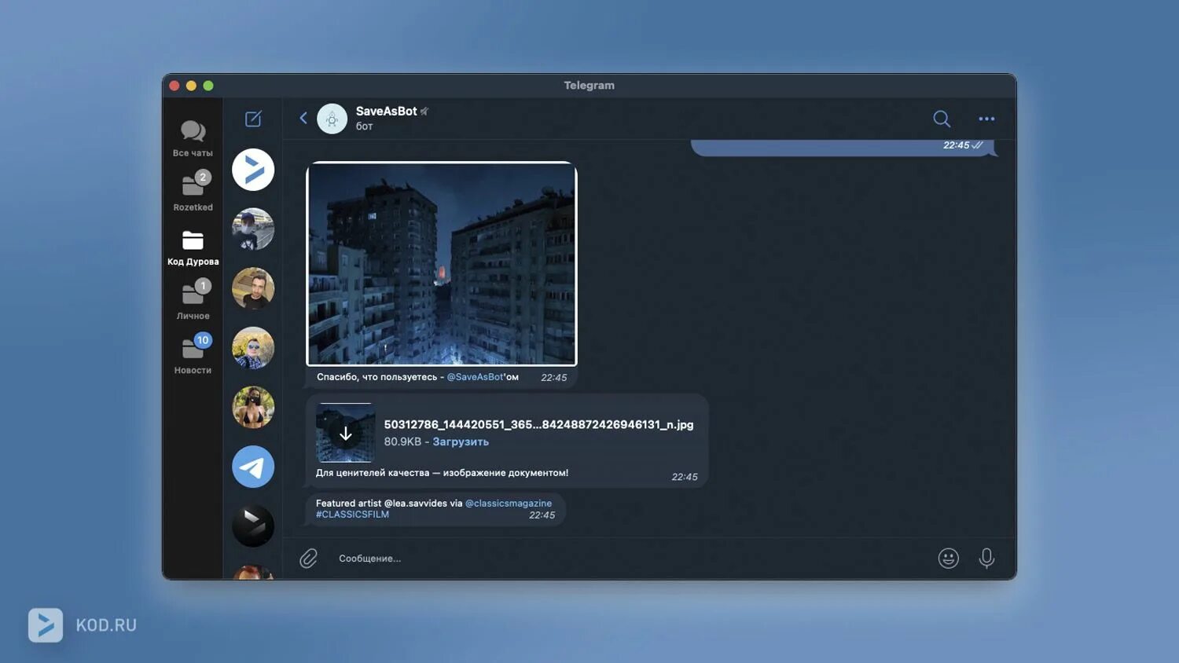1179x663 pixels.
Task: Open the Новости folder
Action: pos(193,354)
